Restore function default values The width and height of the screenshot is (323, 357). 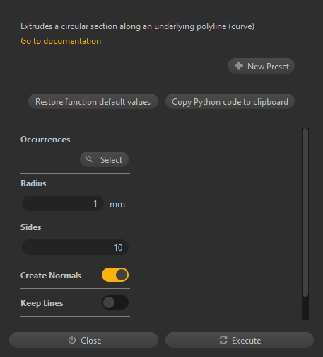(93, 102)
